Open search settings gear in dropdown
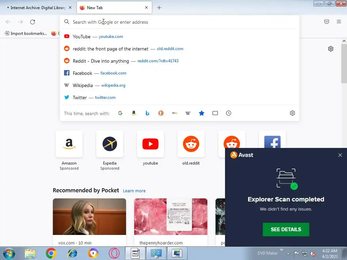The height and width of the screenshot is (260, 347). coord(292,113)
